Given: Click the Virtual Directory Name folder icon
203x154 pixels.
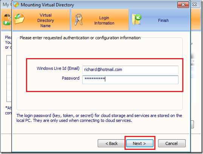Looking at the screenshot, I should 19,19.
